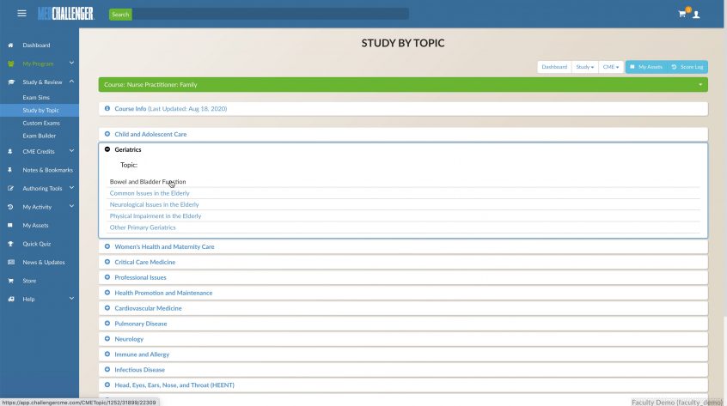727x406 pixels.
Task: Open the hamburger menu icon
Action: pyautogui.click(x=21, y=14)
